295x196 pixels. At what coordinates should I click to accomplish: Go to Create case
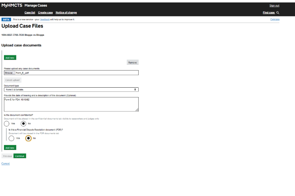pyautogui.click(x=45, y=13)
